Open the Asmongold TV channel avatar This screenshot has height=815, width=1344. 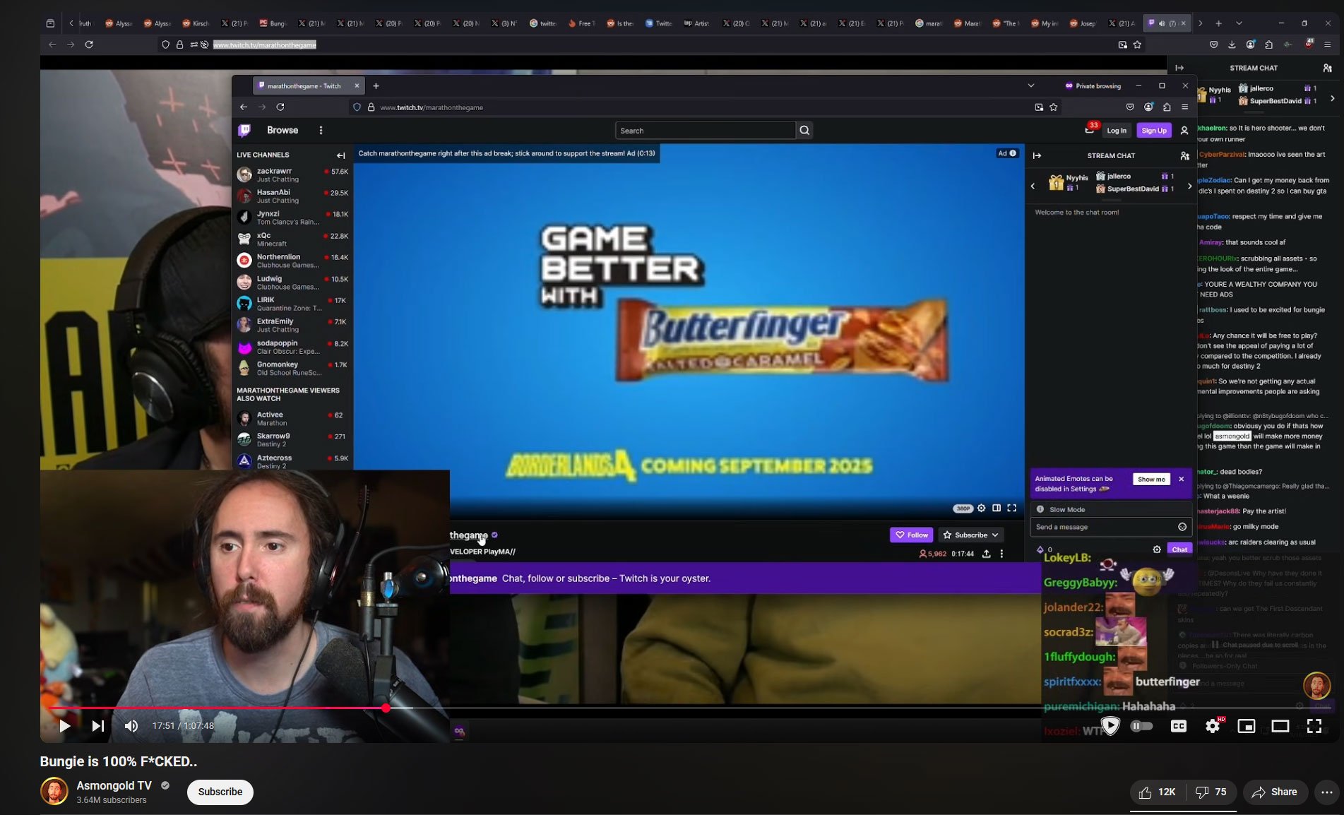tap(54, 792)
